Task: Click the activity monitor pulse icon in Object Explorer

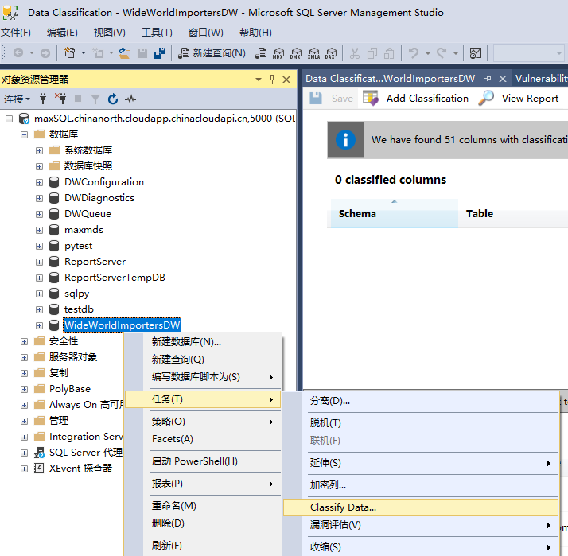Action: click(x=130, y=99)
